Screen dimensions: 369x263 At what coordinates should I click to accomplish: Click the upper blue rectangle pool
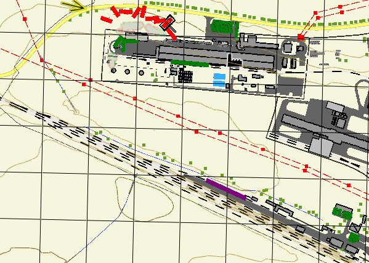[219, 76]
